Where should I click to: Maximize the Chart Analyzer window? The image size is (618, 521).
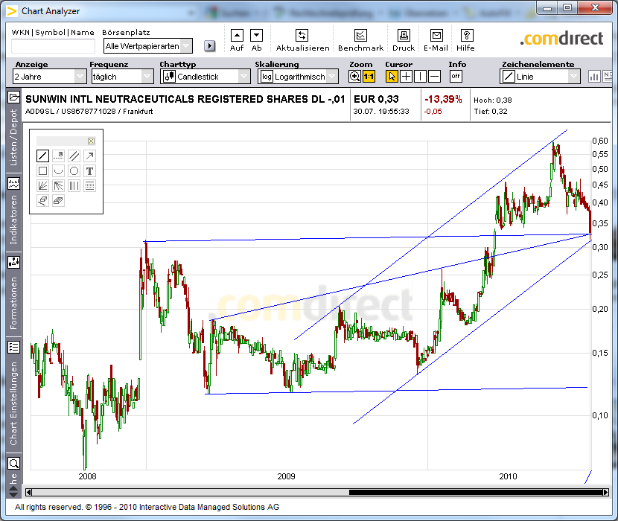[567, 7]
